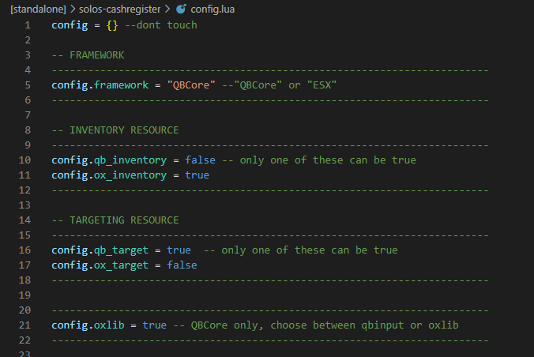Click the 'qb_inventory' property name
534x357 pixels.
click(x=130, y=160)
